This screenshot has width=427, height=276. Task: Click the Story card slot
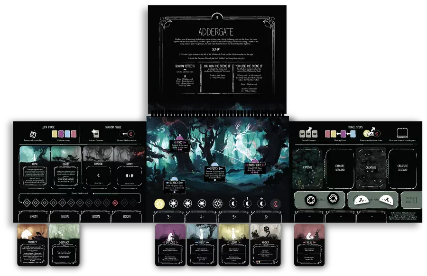click(x=130, y=167)
